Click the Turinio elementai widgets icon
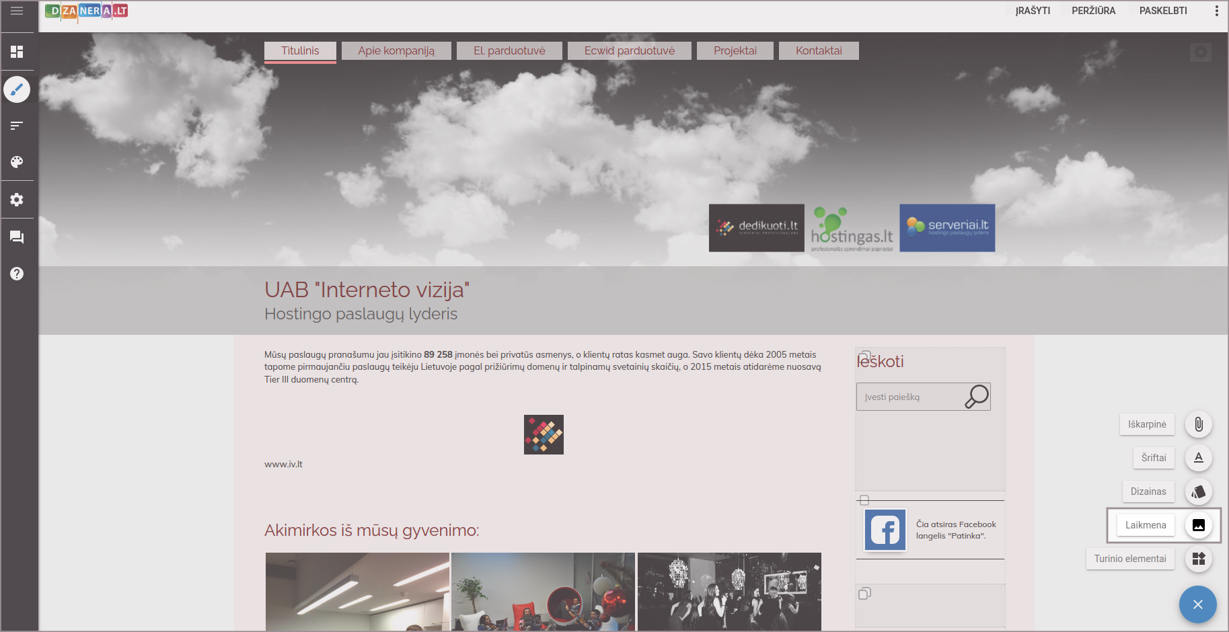The width and height of the screenshot is (1229, 632). (1199, 559)
